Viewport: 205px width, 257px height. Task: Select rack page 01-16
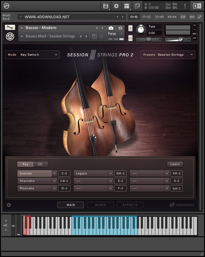134,17
